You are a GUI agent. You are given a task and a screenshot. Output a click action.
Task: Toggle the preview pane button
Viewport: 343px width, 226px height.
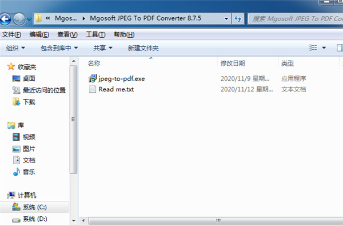[x=339, y=47]
